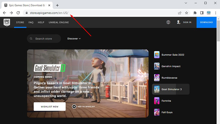Click ADD TO WISHLIST text
Screen dimensions: 220x124
coord(86,107)
